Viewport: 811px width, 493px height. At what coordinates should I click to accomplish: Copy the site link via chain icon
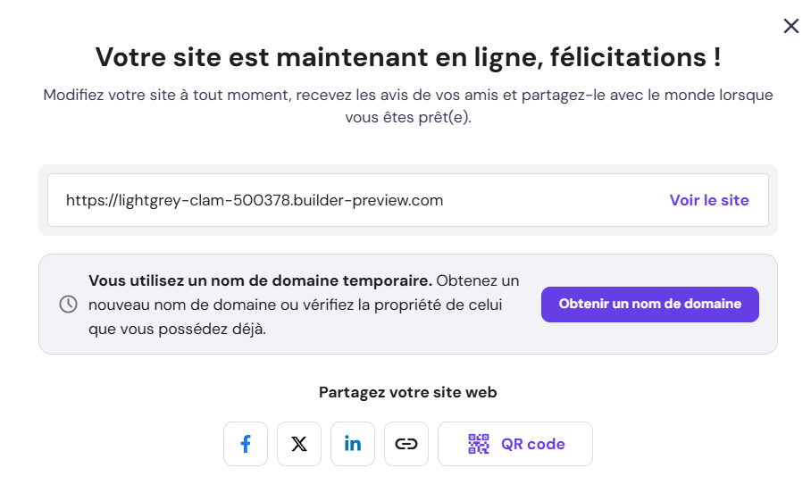click(406, 444)
